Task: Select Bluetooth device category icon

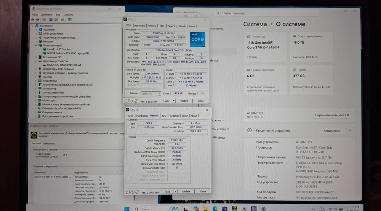Action: pyautogui.click(x=41, y=30)
